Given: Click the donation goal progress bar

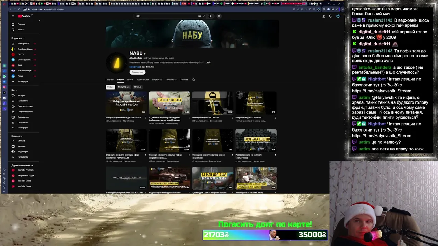Looking at the screenshot, I should point(265,235).
